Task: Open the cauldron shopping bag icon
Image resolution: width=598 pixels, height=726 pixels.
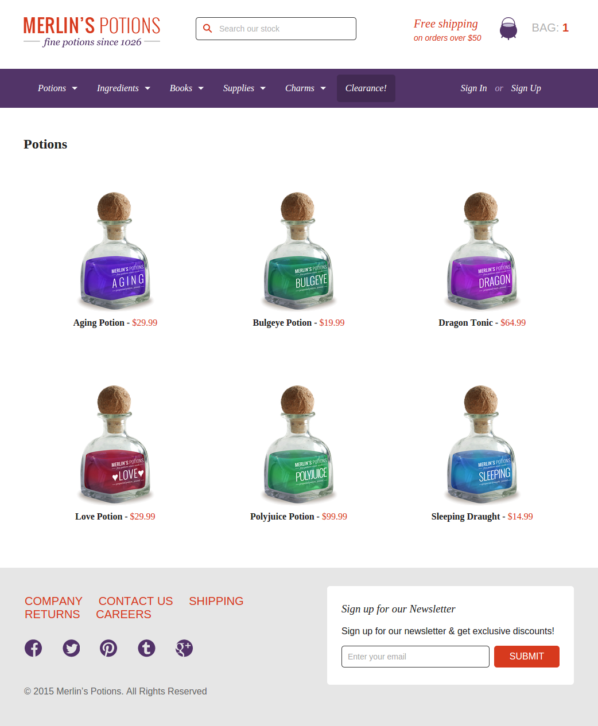Action: point(508,28)
